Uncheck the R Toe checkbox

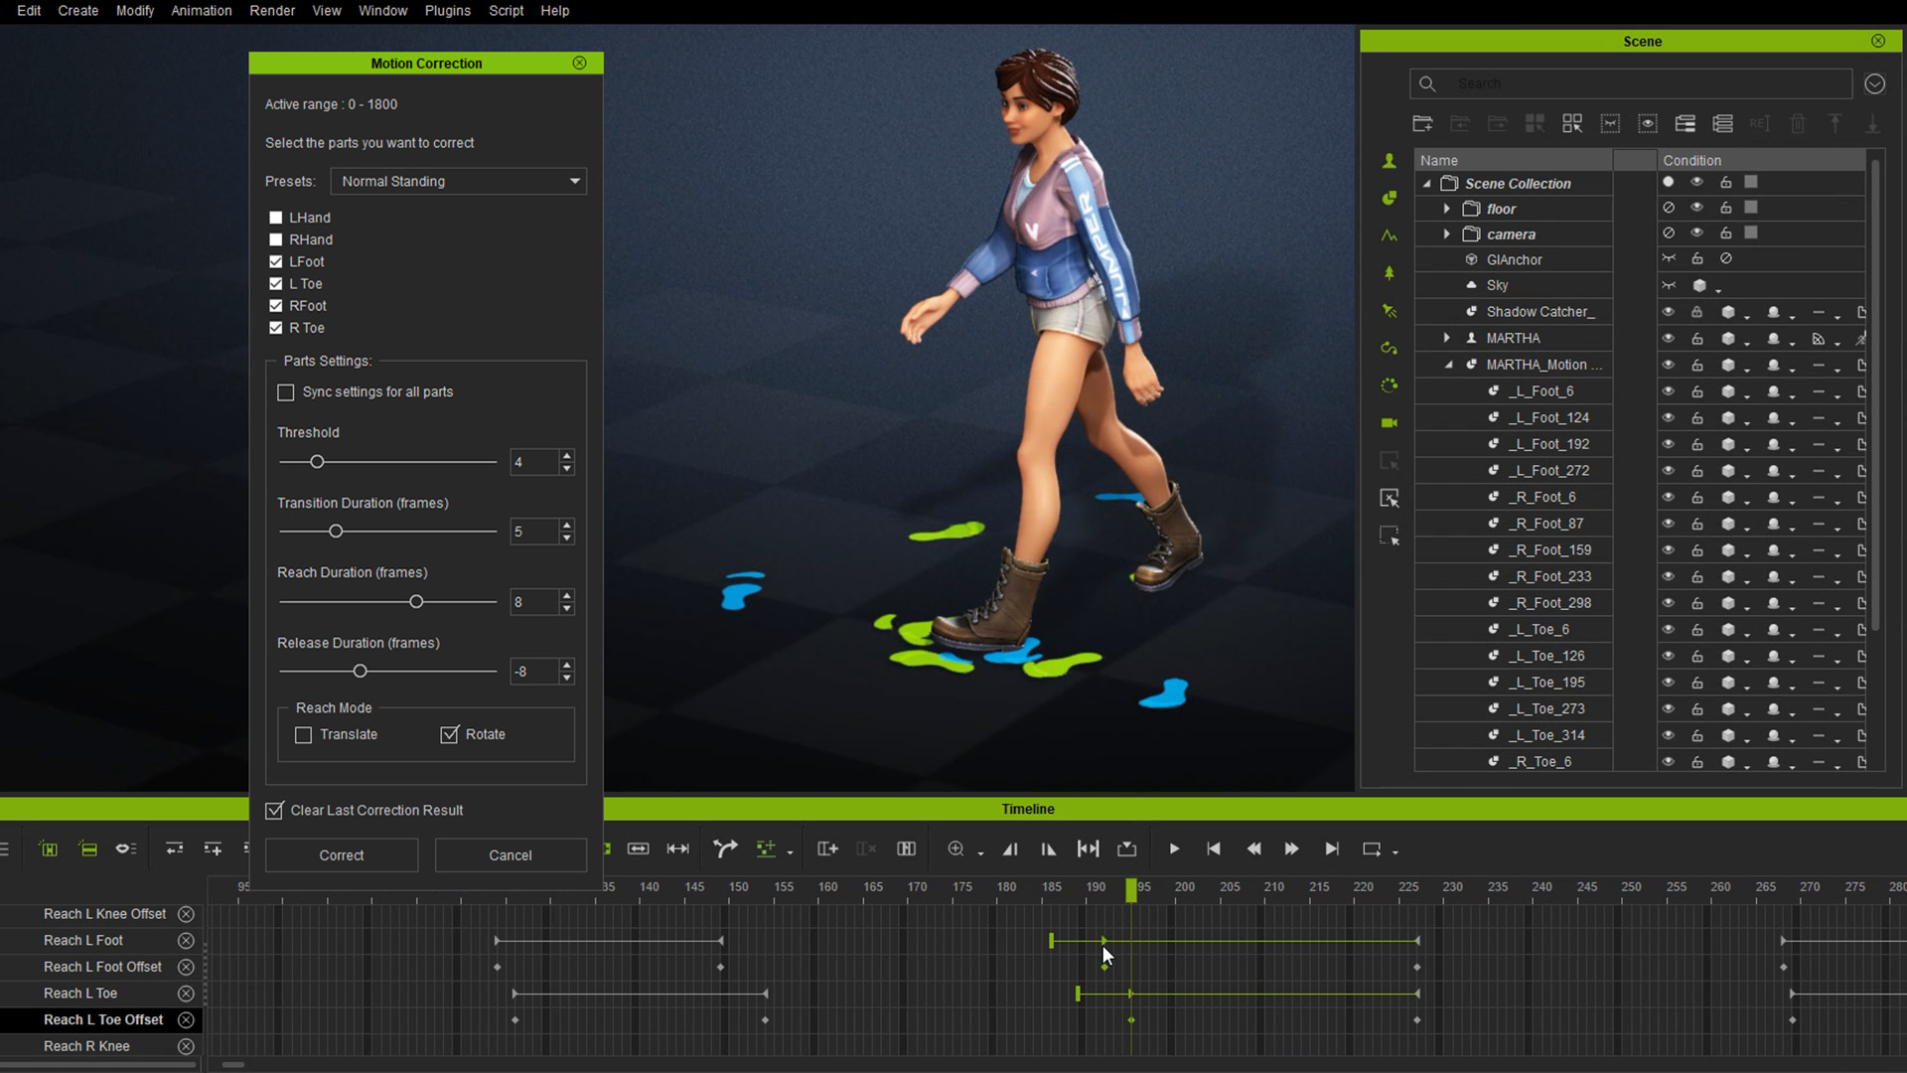click(276, 328)
